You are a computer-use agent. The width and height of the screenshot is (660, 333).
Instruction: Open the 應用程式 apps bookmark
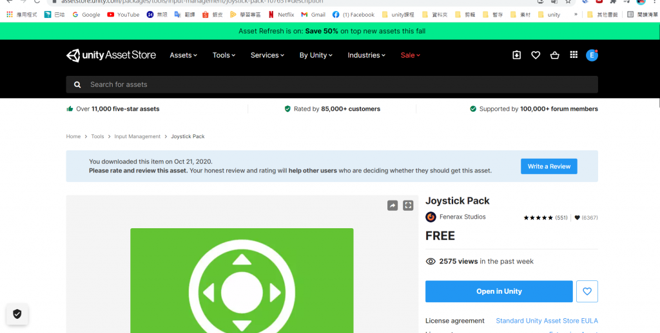coord(22,15)
